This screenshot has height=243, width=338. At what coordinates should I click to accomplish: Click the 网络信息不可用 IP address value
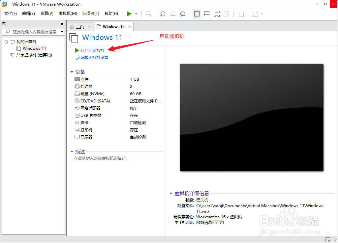coord(210,222)
